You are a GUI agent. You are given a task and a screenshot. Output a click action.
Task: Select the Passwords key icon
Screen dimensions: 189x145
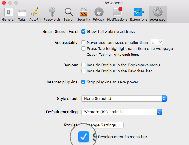click(x=52, y=14)
